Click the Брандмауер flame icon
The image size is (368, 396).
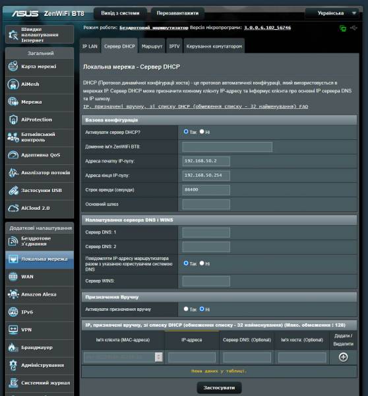coord(13,348)
